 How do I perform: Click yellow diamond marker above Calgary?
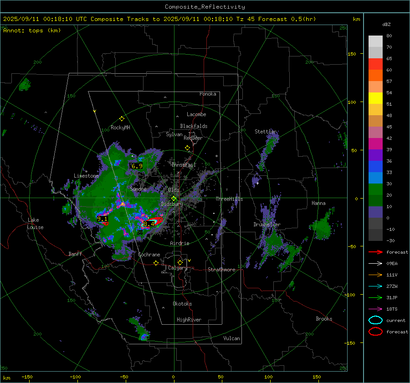click(180, 262)
